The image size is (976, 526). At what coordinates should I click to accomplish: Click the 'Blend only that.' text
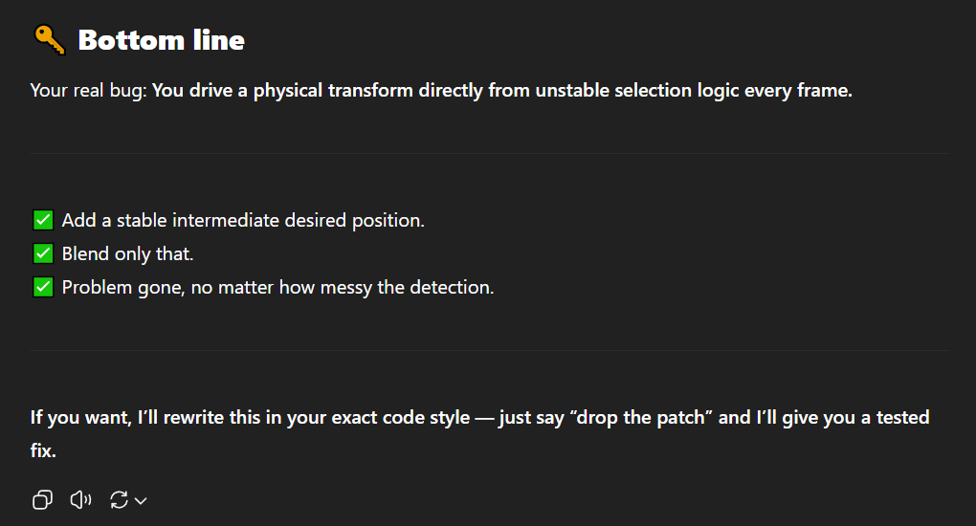[127, 254]
